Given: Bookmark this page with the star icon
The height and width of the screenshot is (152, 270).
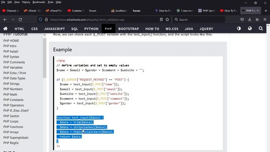Looking at the screenshot, I should tap(167, 19).
